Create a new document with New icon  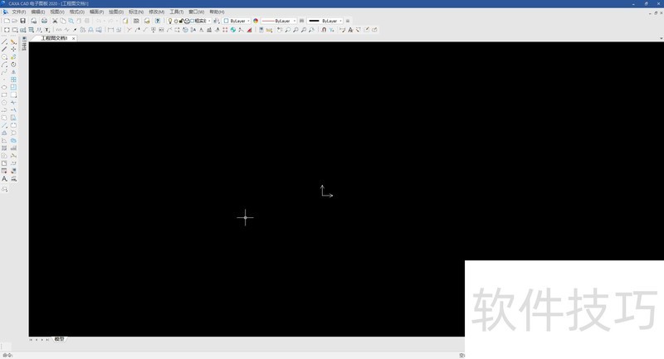7,21
